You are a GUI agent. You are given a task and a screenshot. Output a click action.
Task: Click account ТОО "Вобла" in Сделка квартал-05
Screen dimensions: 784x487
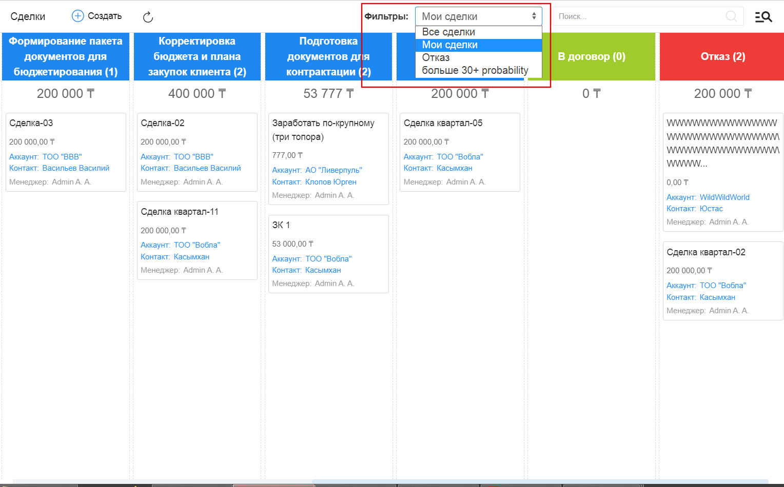[x=460, y=157]
